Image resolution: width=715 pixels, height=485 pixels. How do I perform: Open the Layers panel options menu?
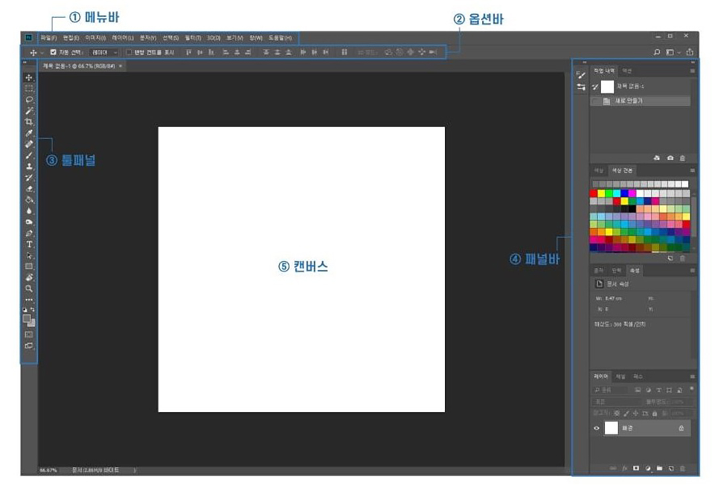pos(692,376)
